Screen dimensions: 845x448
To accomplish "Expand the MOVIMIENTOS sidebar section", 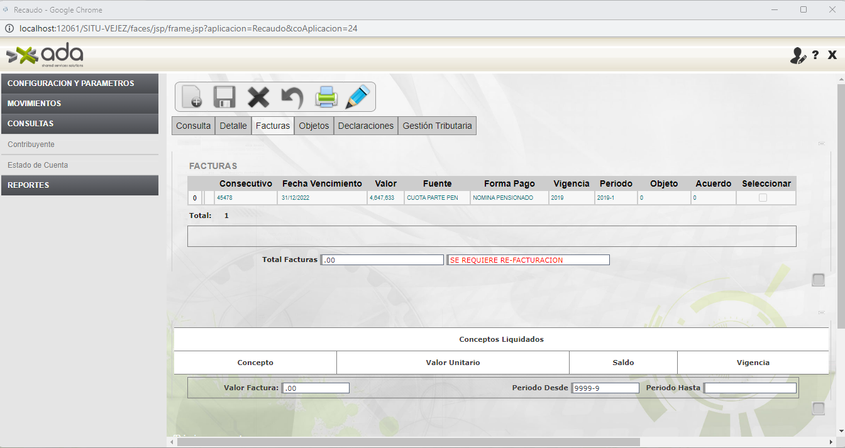I will click(x=80, y=104).
